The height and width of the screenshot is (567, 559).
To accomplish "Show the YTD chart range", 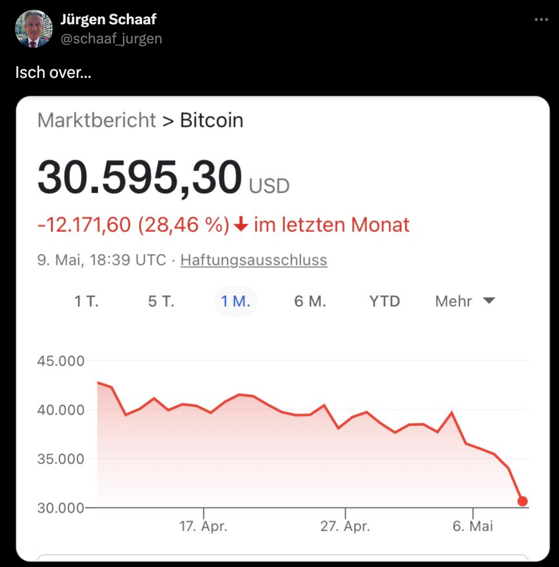I will point(385,301).
